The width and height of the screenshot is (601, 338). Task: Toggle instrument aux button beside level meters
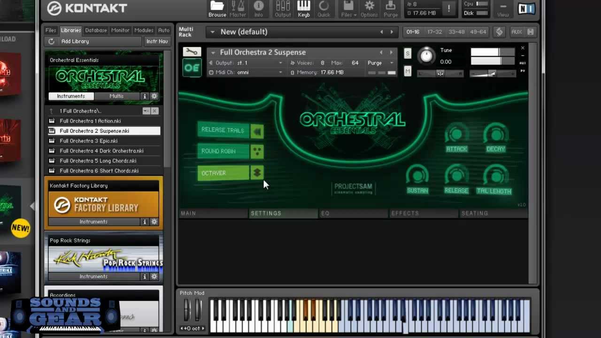(x=523, y=62)
